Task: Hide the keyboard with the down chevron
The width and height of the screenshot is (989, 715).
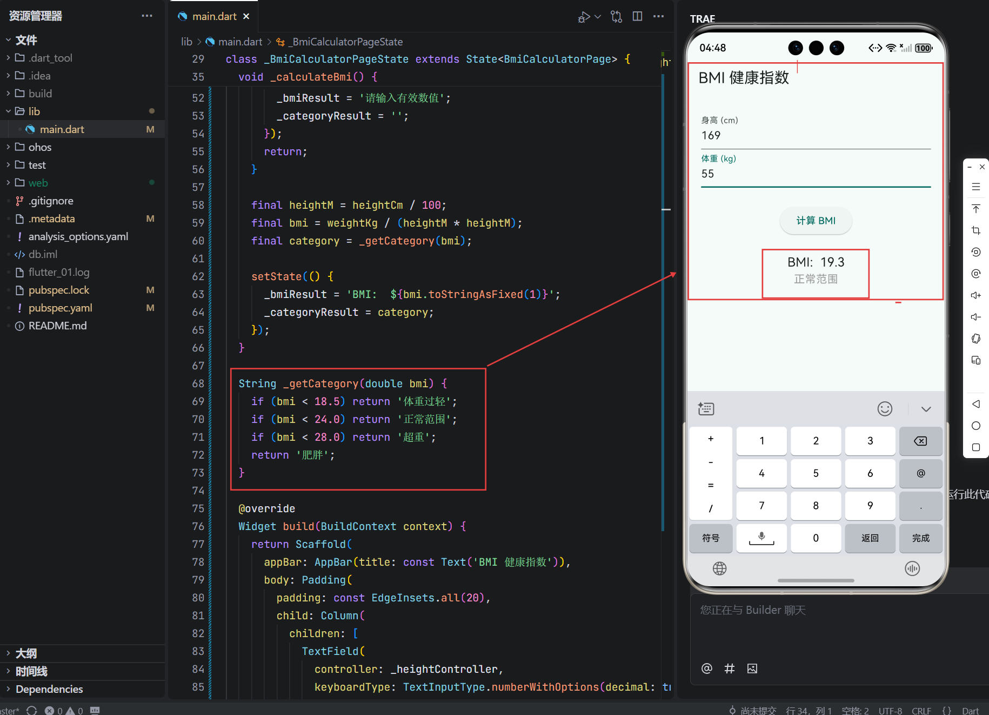Action: 926,409
